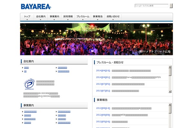Focus the Google custom search field
Image resolution: width=193 pixels, height=128 pixels.
(152, 6)
